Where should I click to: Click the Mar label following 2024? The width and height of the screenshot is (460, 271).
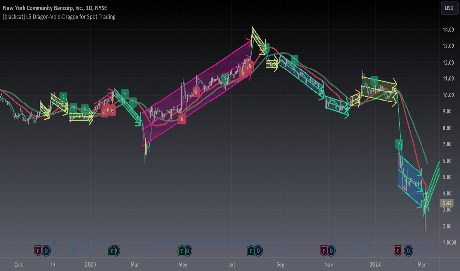tap(422, 265)
